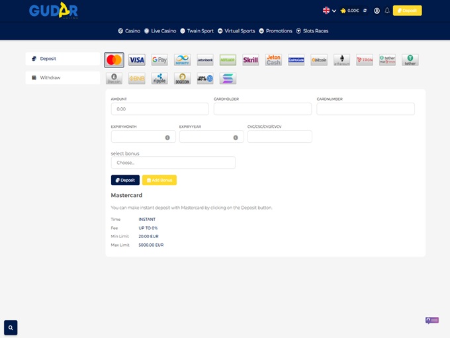Refresh the account balance
Viewport: 450px width, 338px height.
(x=365, y=11)
